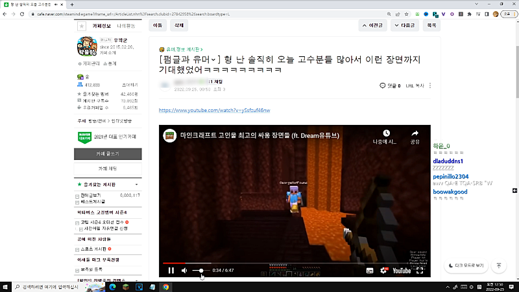Click the 카페 글쓰기 button
519x292 pixels.
[x=108, y=154]
